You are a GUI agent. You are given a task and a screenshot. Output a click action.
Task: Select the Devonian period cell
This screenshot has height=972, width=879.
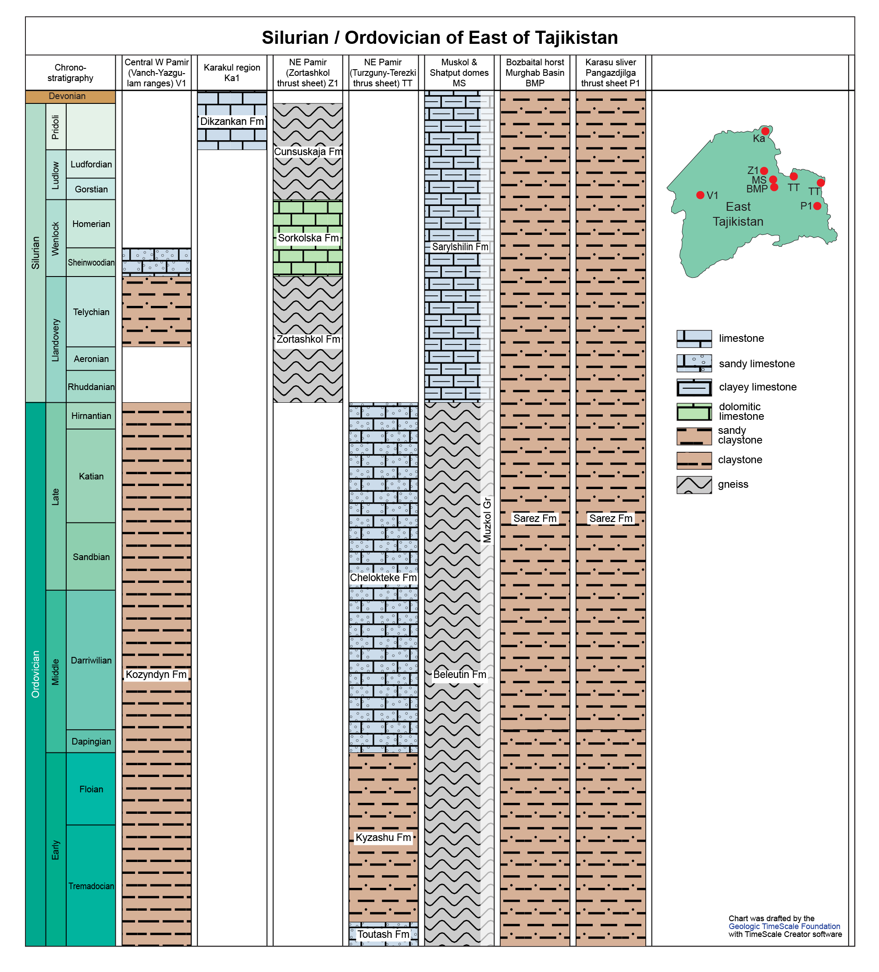pos(71,96)
